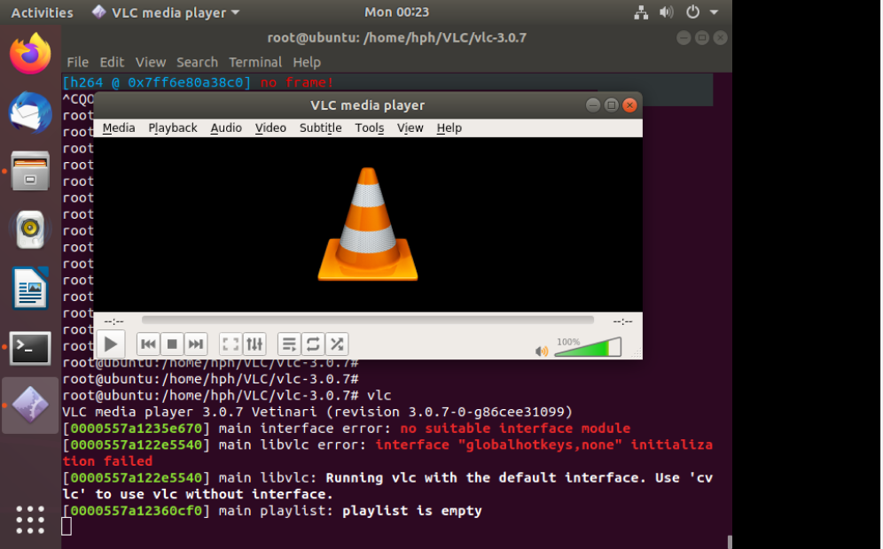The width and height of the screenshot is (883, 549).
Task: Expand system menu dropdown arrow
Action: point(714,12)
